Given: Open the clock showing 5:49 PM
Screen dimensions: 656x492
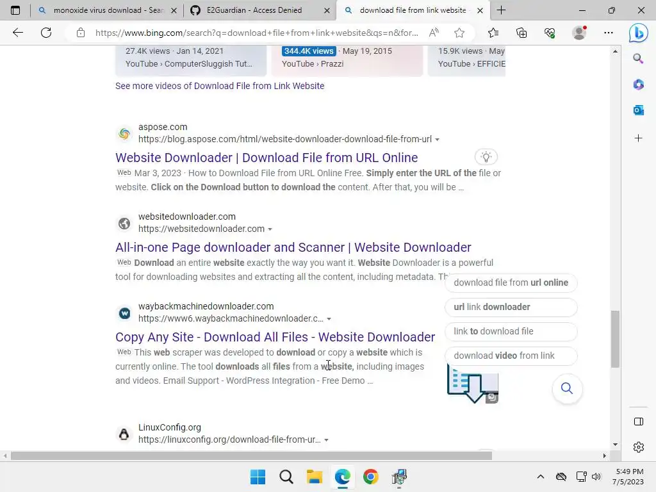Looking at the screenshot, I should tap(629, 477).
